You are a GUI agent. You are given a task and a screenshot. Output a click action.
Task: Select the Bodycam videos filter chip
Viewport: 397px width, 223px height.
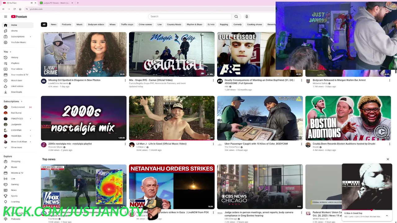tap(96, 24)
